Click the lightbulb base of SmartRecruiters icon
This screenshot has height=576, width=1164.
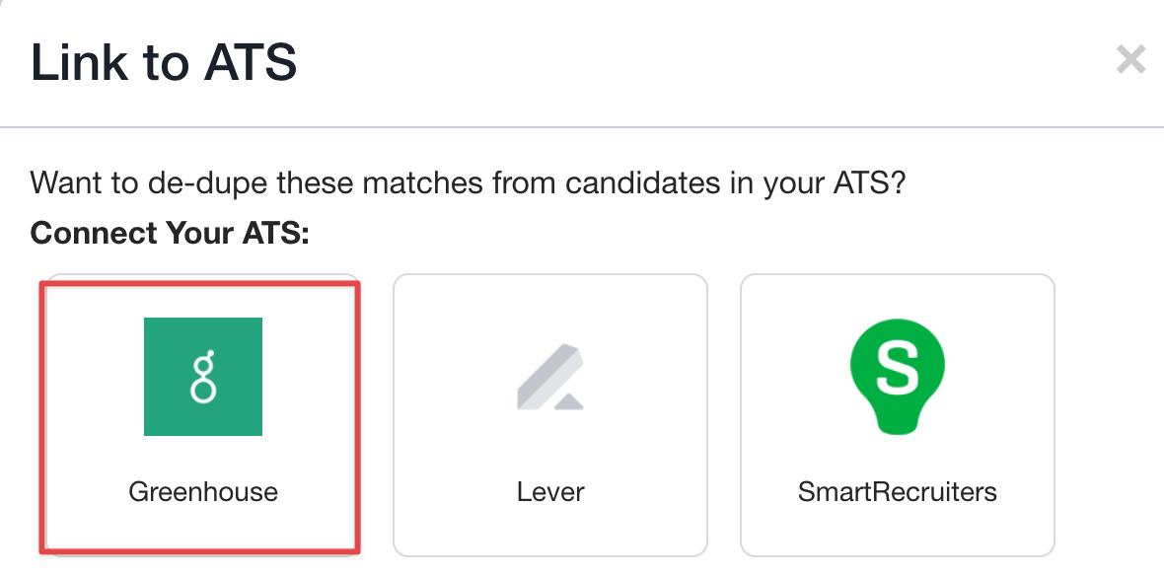tap(897, 421)
